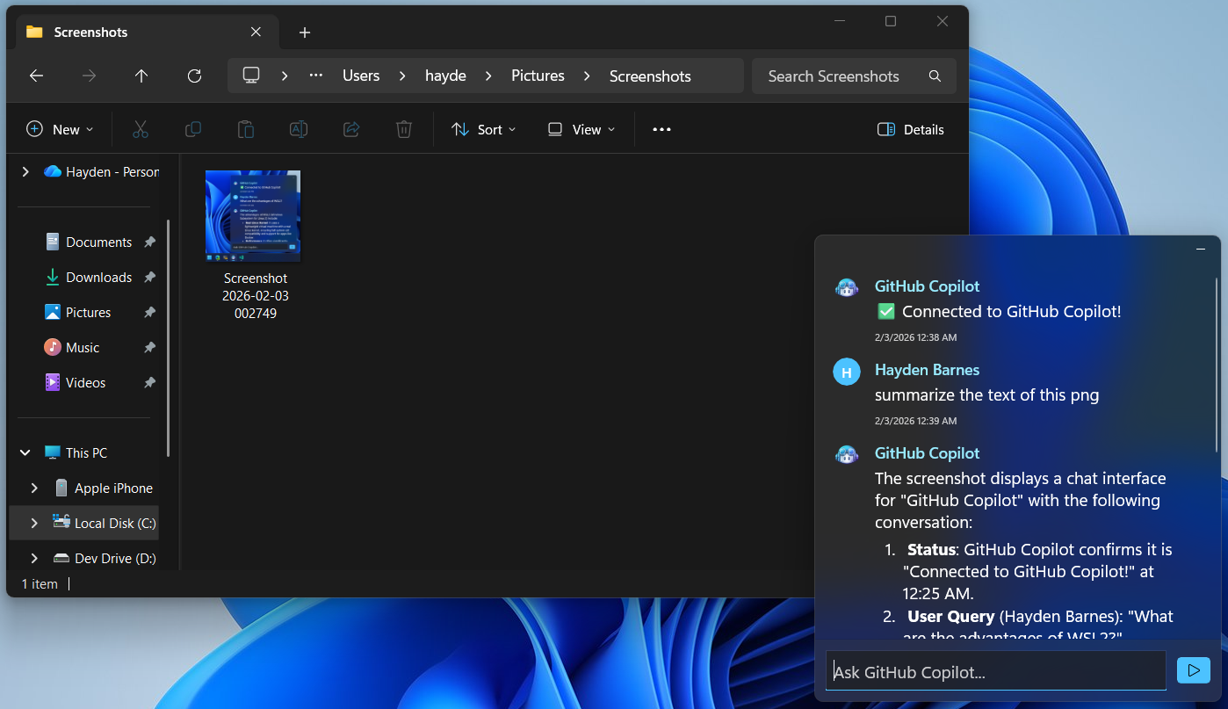Cut the selected file using the scissors icon
This screenshot has height=709, width=1228.
(x=141, y=129)
